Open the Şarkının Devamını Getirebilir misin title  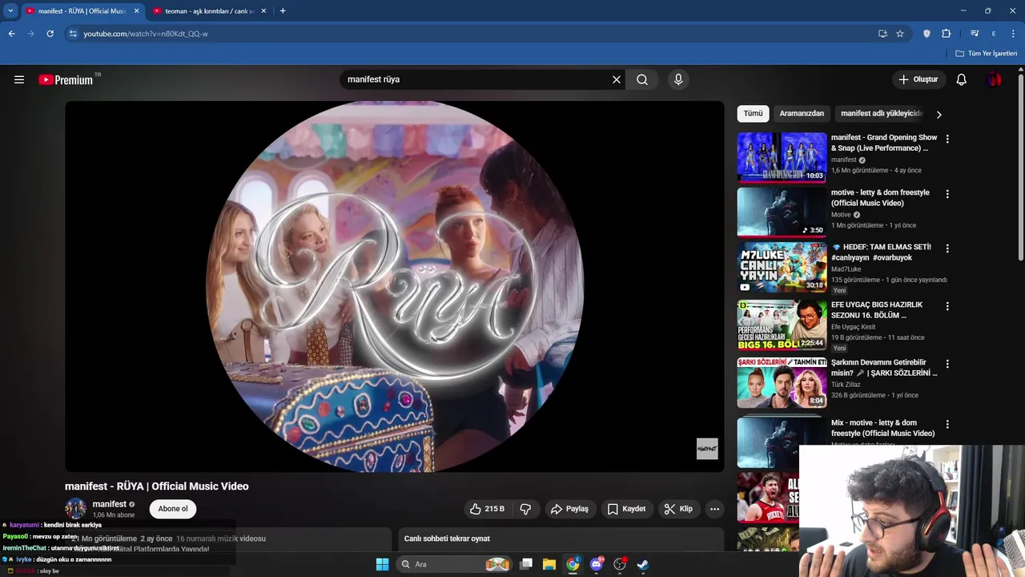point(884,368)
